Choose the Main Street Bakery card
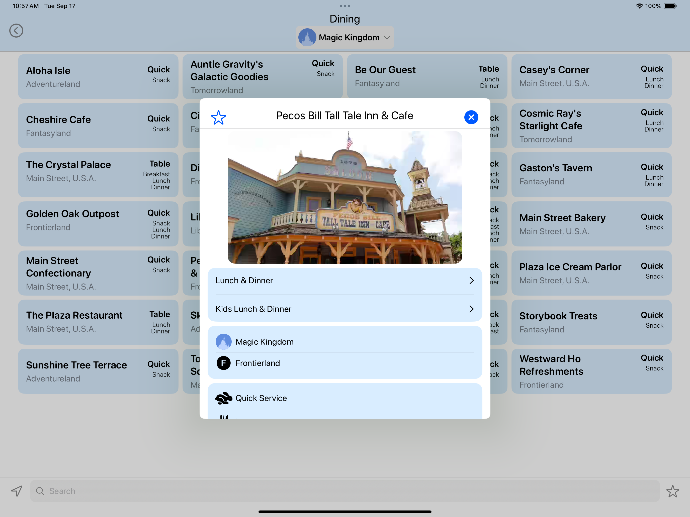This screenshot has width=690, height=517. pyautogui.click(x=591, y=224)
